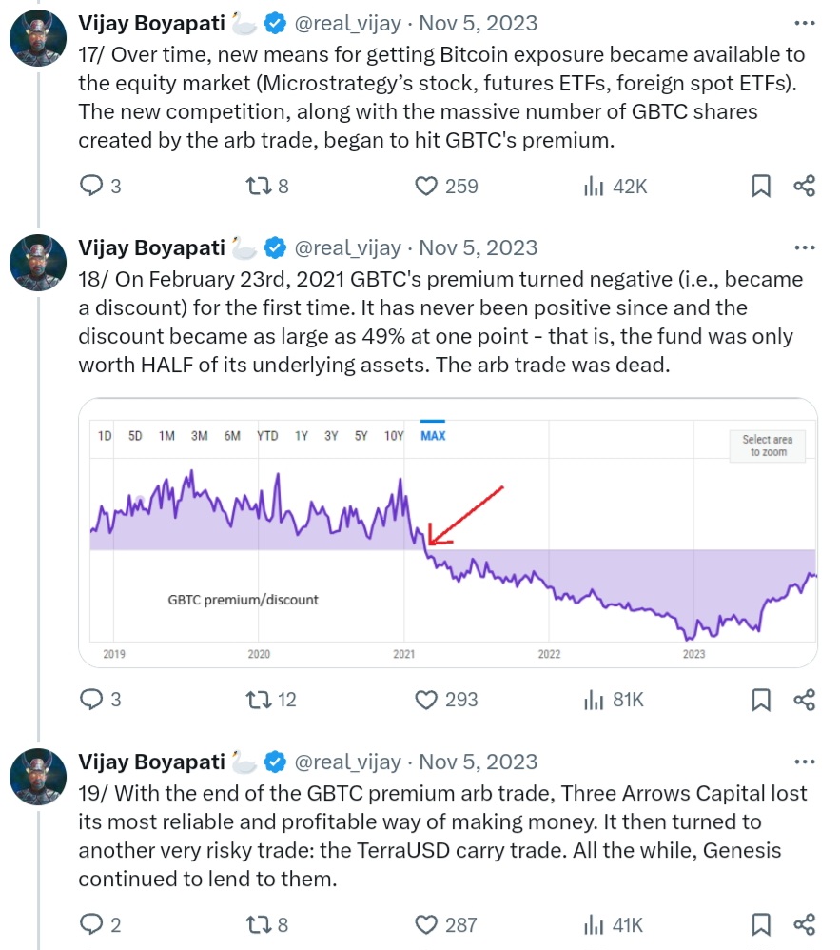Bookmark tweet 19 about Three Arrows Capital
The width and height of the screenshot is (840, 950).
[761, 924]
